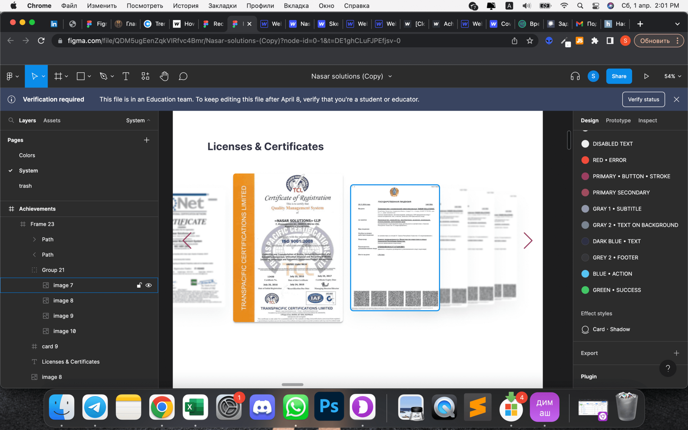Viewport: 688px width, 430px height.
Task: Open the История menu
Action: (x=186, y=6)
